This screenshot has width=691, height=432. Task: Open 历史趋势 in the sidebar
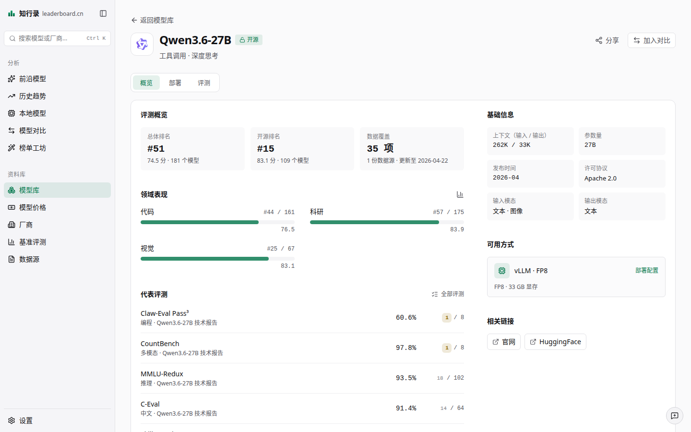[x=57, y=96]
